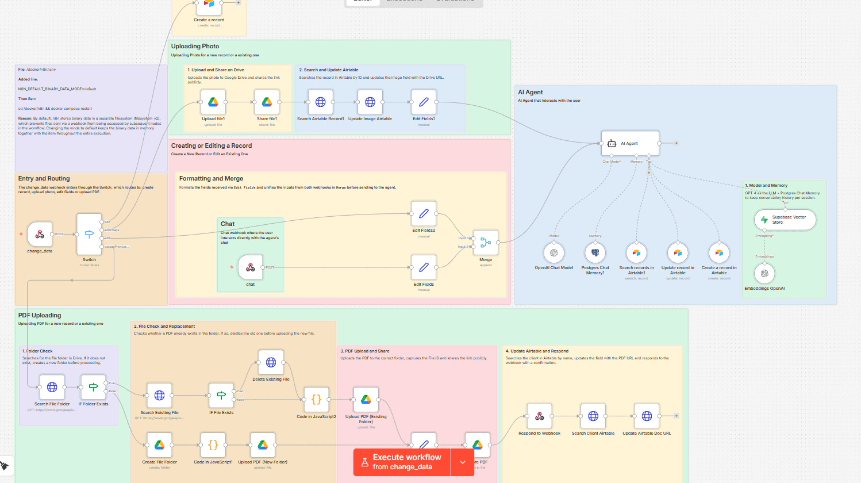Click the Execute workflow from change_data button
This screenshot has width=861, height=483.
(x=402, y=462)
